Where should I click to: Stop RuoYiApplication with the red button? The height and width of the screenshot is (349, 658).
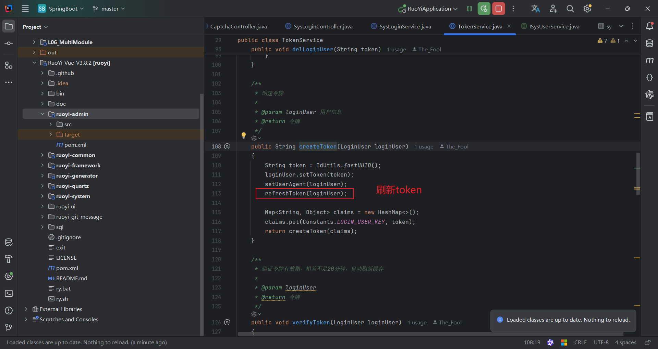pos(499,9)
